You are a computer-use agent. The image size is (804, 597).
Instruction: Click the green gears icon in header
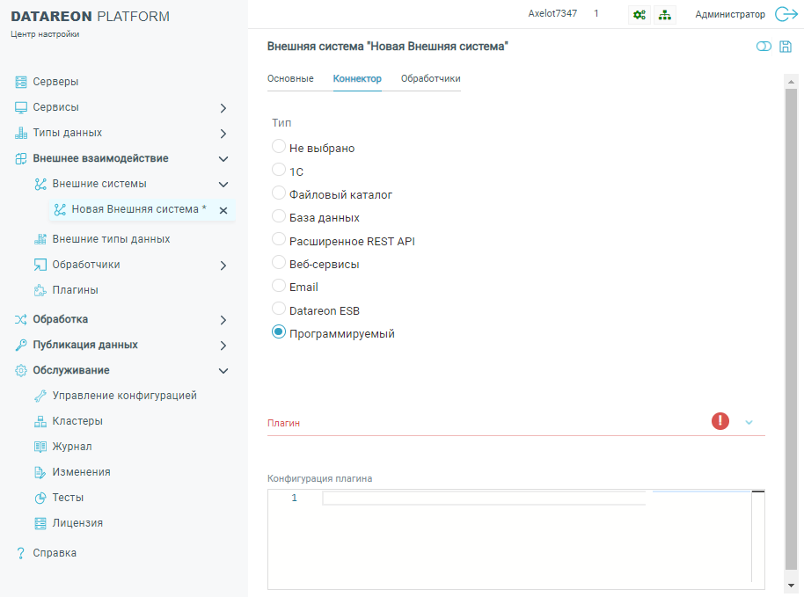pyautogui.click(x=639, y=14)
